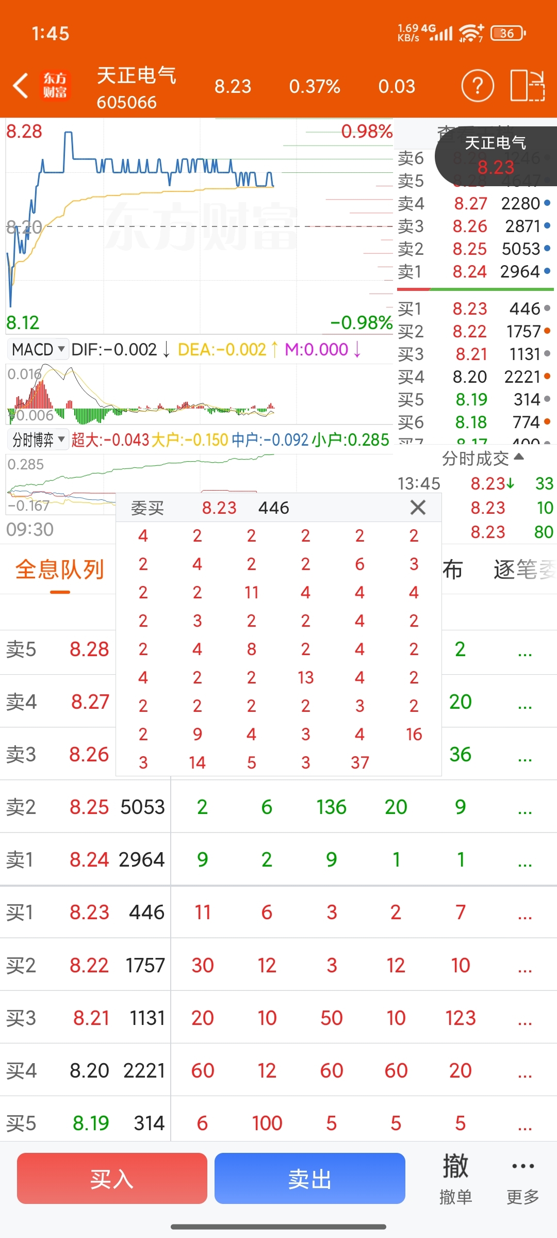The width and height of the screenshot is (557, 1238).
Task: Tap the 100 order in 买5 queue
Action: point(267,1123)
